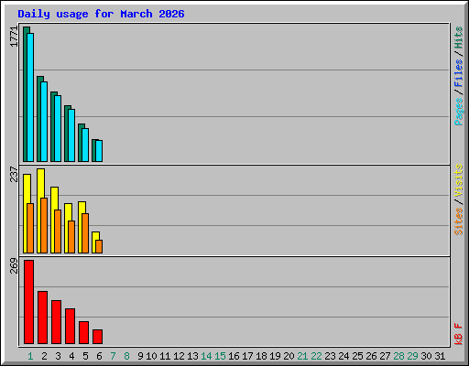Viewport: 469px width, 366px height.
Task: Click day 6 cyan files bar
Action: click(99, 151)
